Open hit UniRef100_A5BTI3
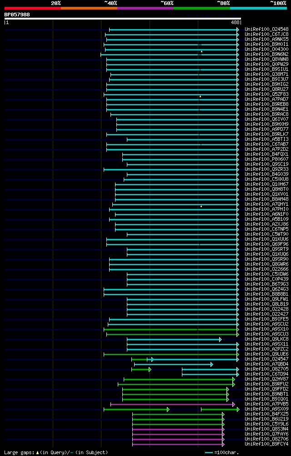 [x=266, y=139]
